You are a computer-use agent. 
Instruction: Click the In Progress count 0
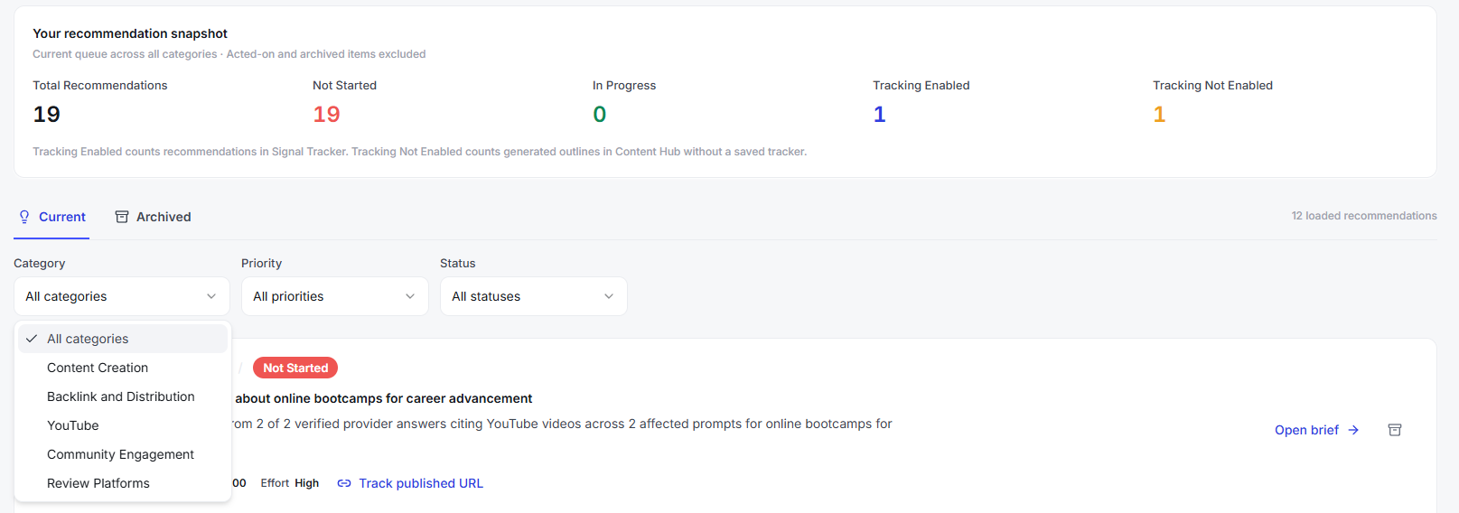(x=600, y=115)
